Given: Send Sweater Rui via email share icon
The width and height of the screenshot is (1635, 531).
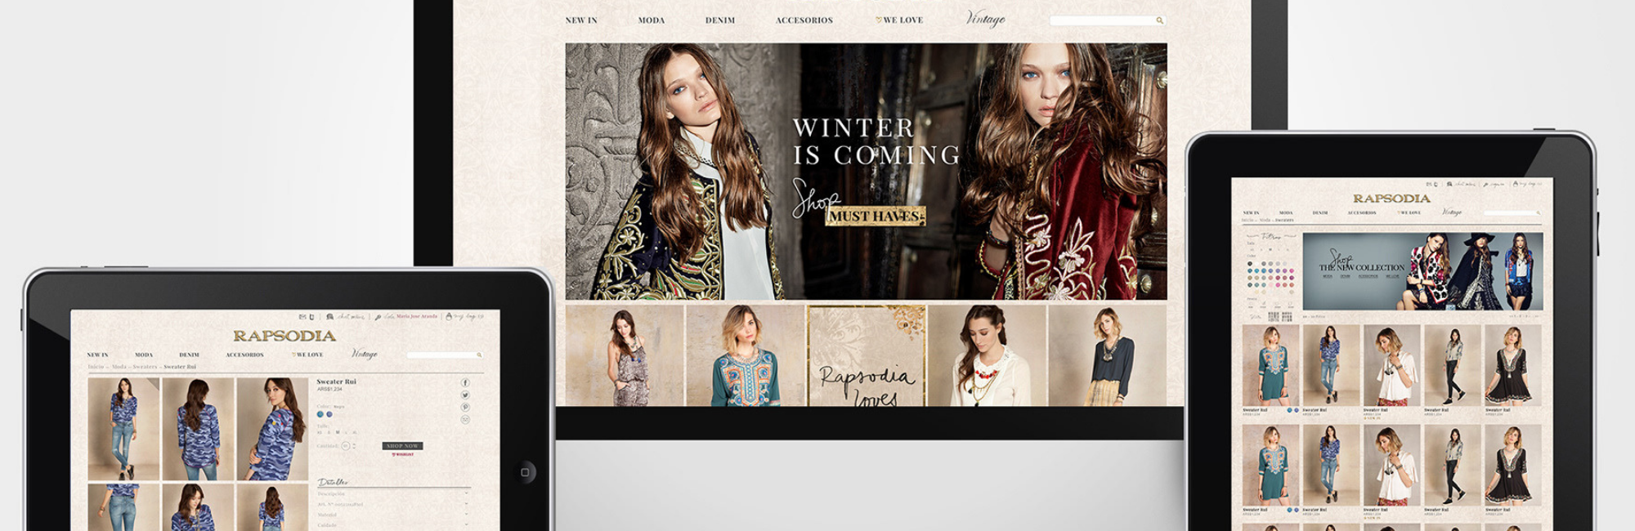Looking at the screenshot, I should tap(465, 419).
